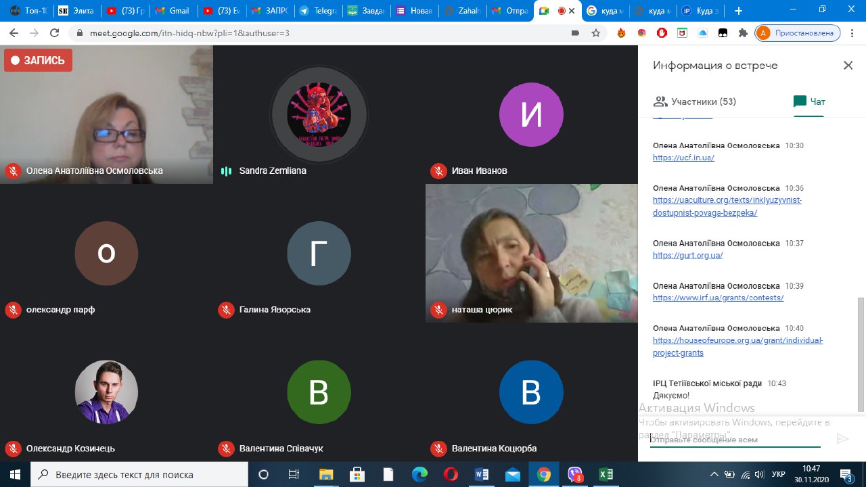Open the browser extensions puzzle icon
Viewport: 866px width, 487px height.
[x=743, y=33]
